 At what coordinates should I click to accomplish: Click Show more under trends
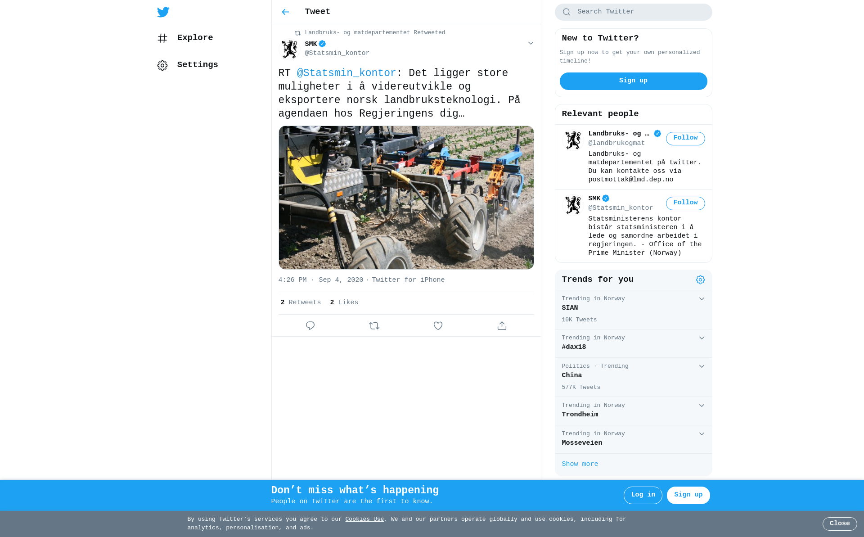pyautogui.click(x=580, y=464)
